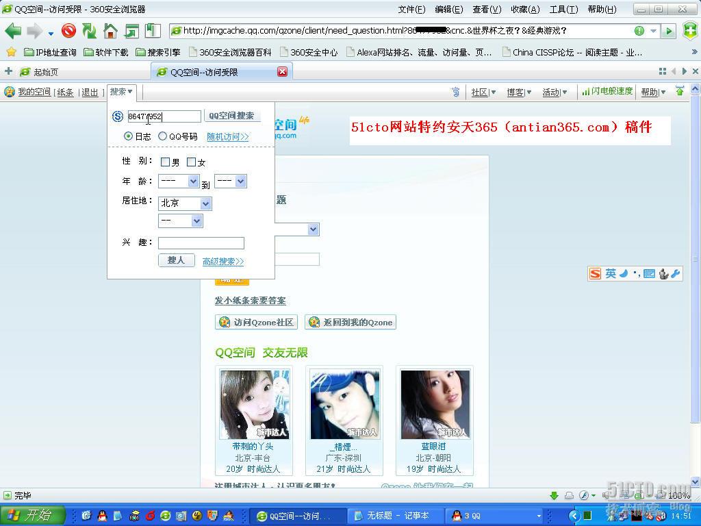
Task: Open the maximum age dropdown after 到
Action: tap(230, 181)
